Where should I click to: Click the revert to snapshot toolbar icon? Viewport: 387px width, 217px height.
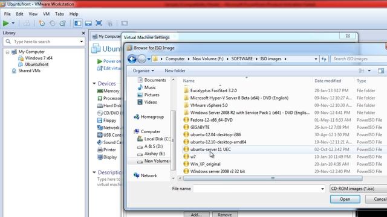[x=53, y=23]
